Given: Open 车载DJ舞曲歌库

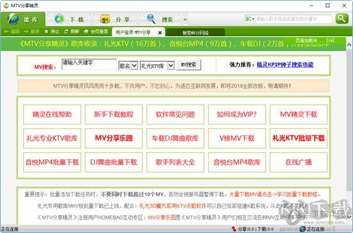Looking at the screenshot, I should coord(175,138).
